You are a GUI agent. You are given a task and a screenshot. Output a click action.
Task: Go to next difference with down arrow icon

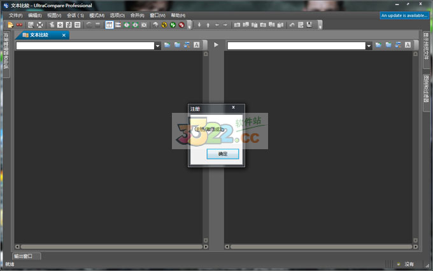coord(199,25)
